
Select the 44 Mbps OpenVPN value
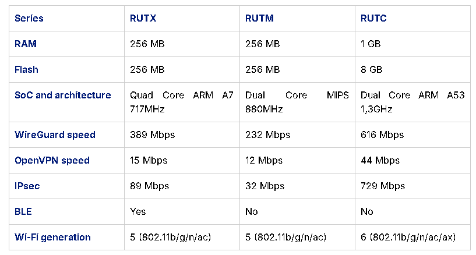[x=380, y=160]
